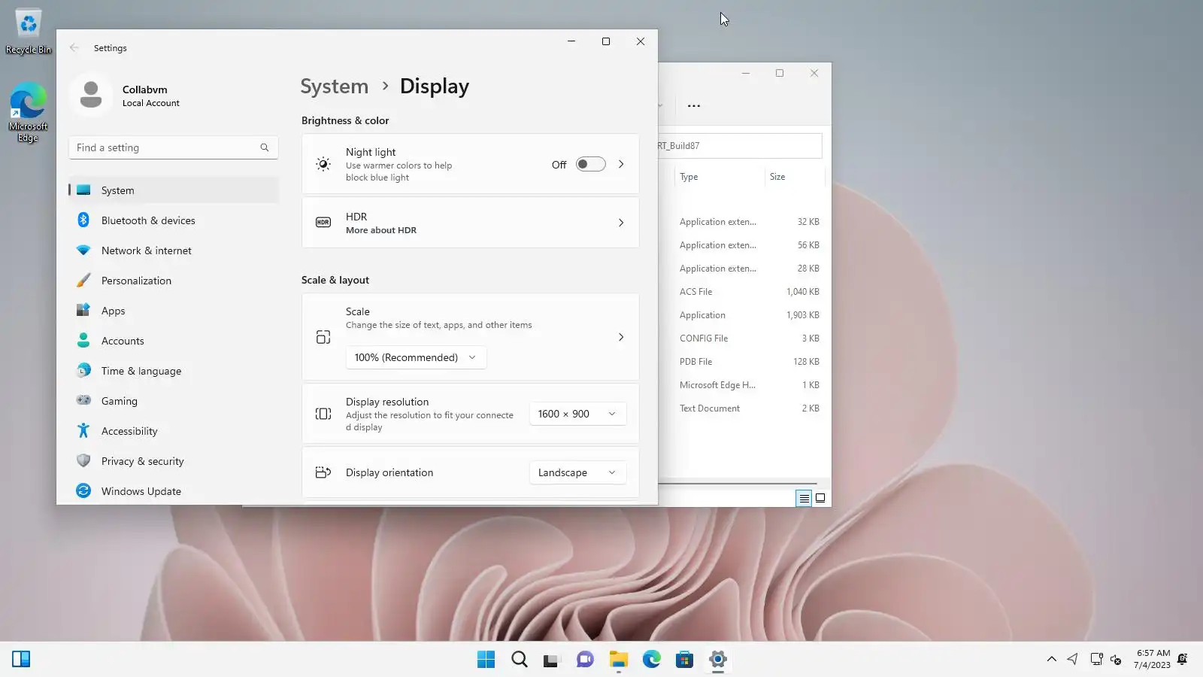1203x677 pixels.
Task: Click the Scale icon in Scale & layout
Action: pyautogui.click(x=323, y=337)
